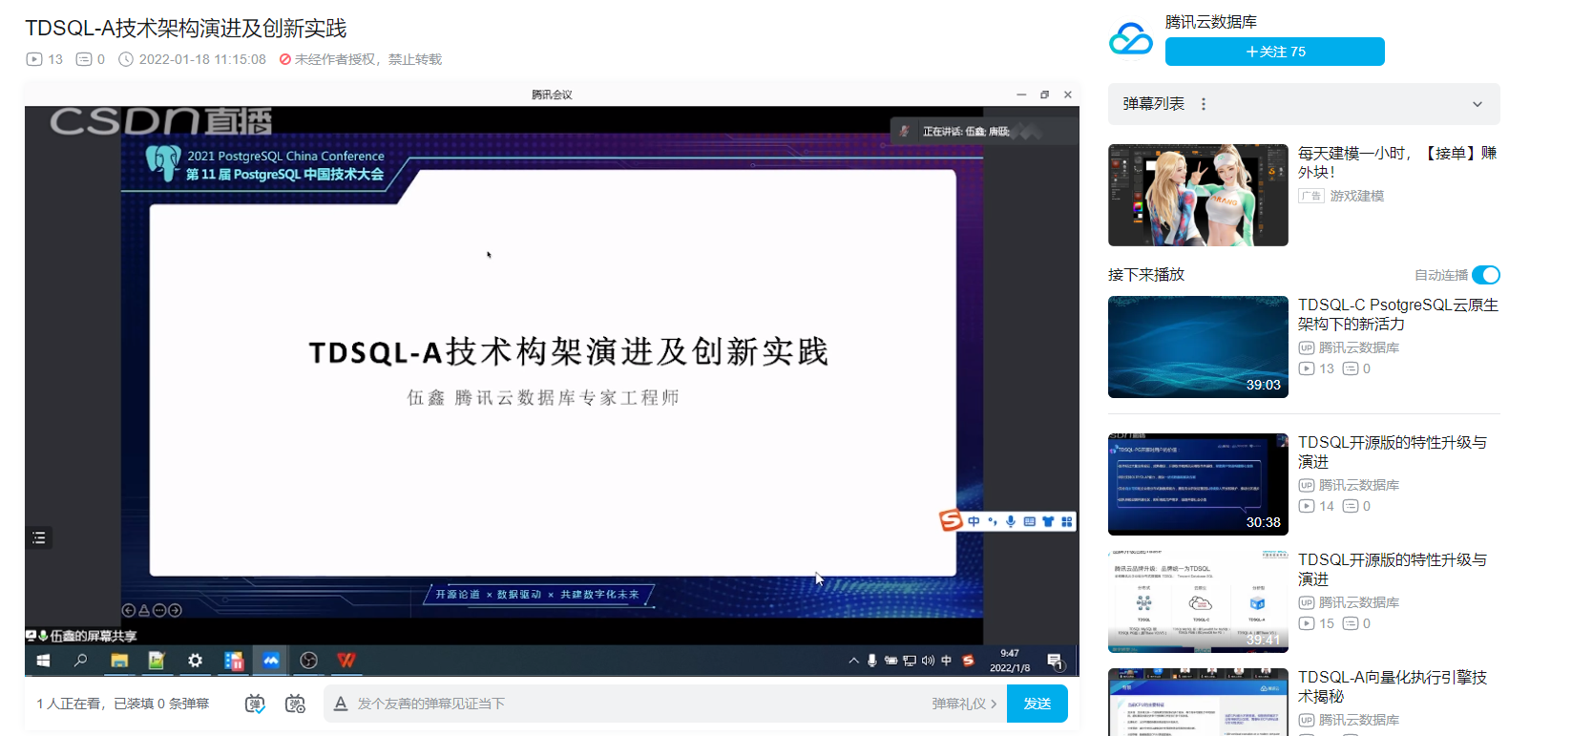This screenshot has height=736, width=1572.
Task: Open the Tencent Meeting taskbar icon in the video
Action: tap(271, 661)
